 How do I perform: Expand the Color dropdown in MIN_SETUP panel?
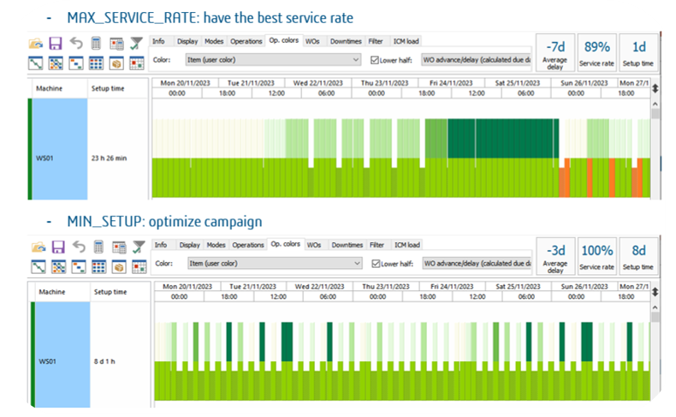click(355, 264)
